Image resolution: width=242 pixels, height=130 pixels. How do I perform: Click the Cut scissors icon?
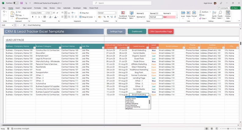point(16,12)
